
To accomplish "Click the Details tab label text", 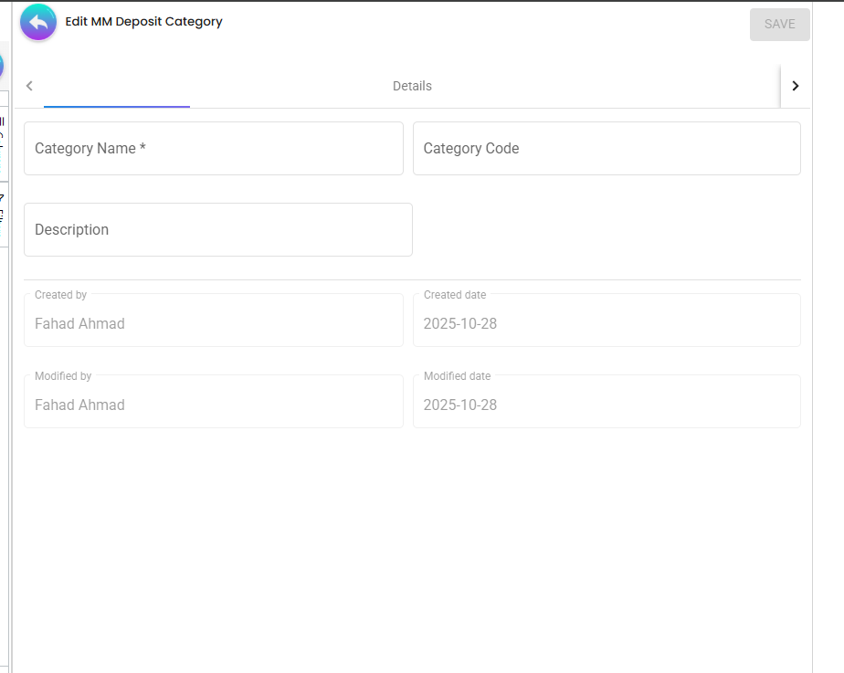I will coord(412,86).
